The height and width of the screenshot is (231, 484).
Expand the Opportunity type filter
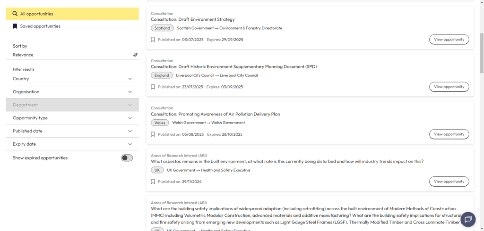(72, 118)
